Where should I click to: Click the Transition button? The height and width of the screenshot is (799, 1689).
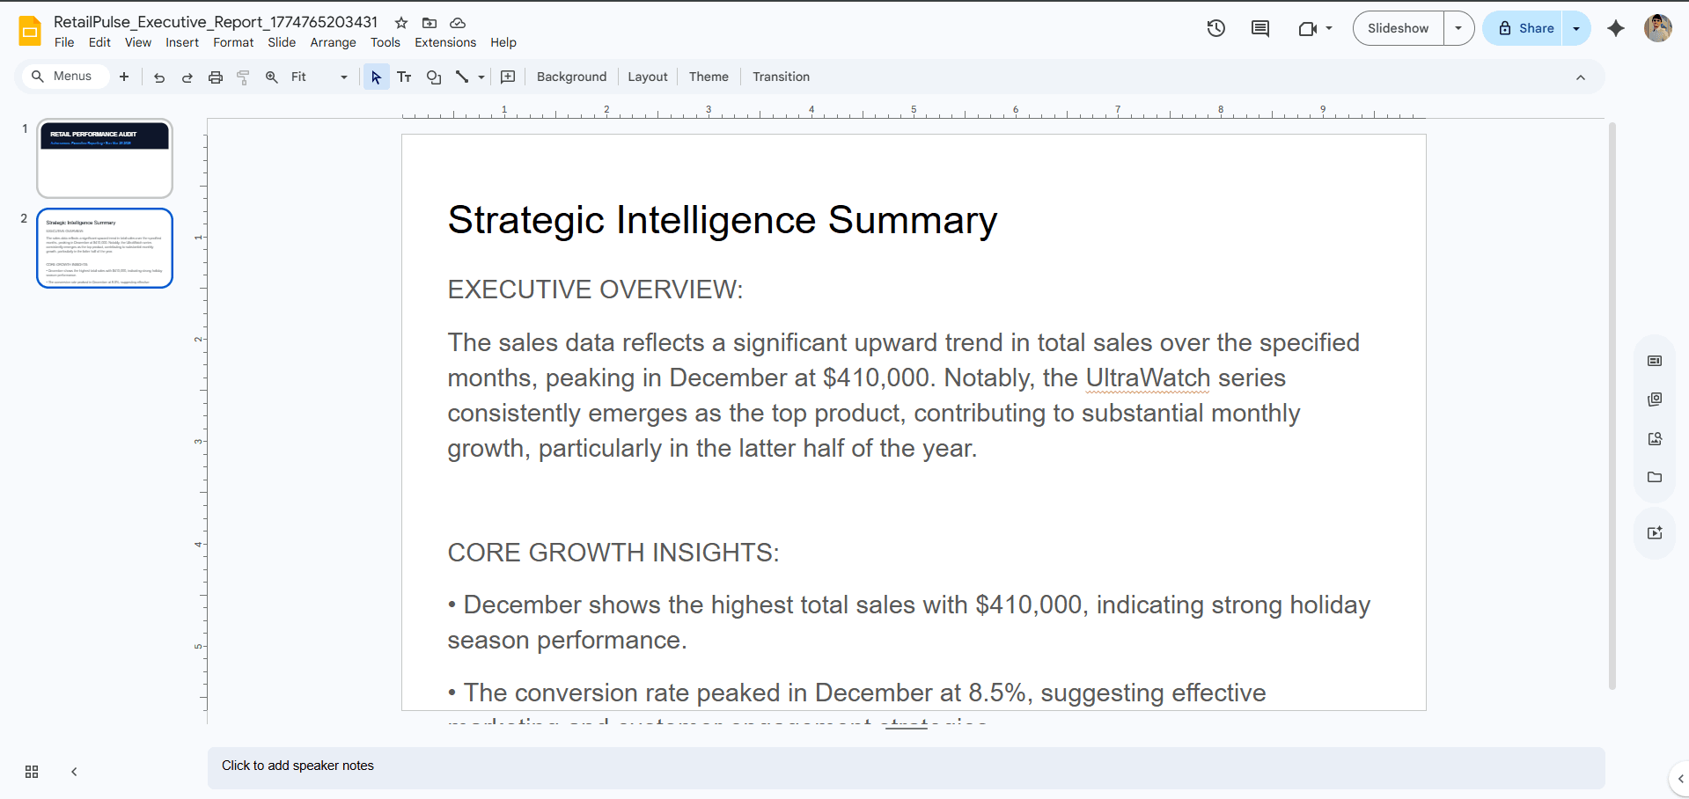(781, 77)
